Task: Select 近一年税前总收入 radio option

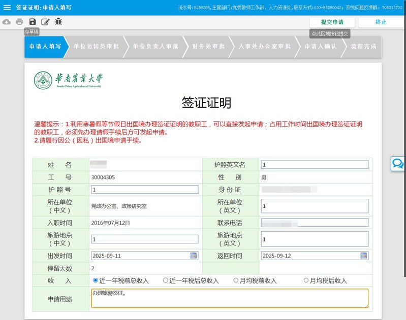Action: (x=96, y=280)
